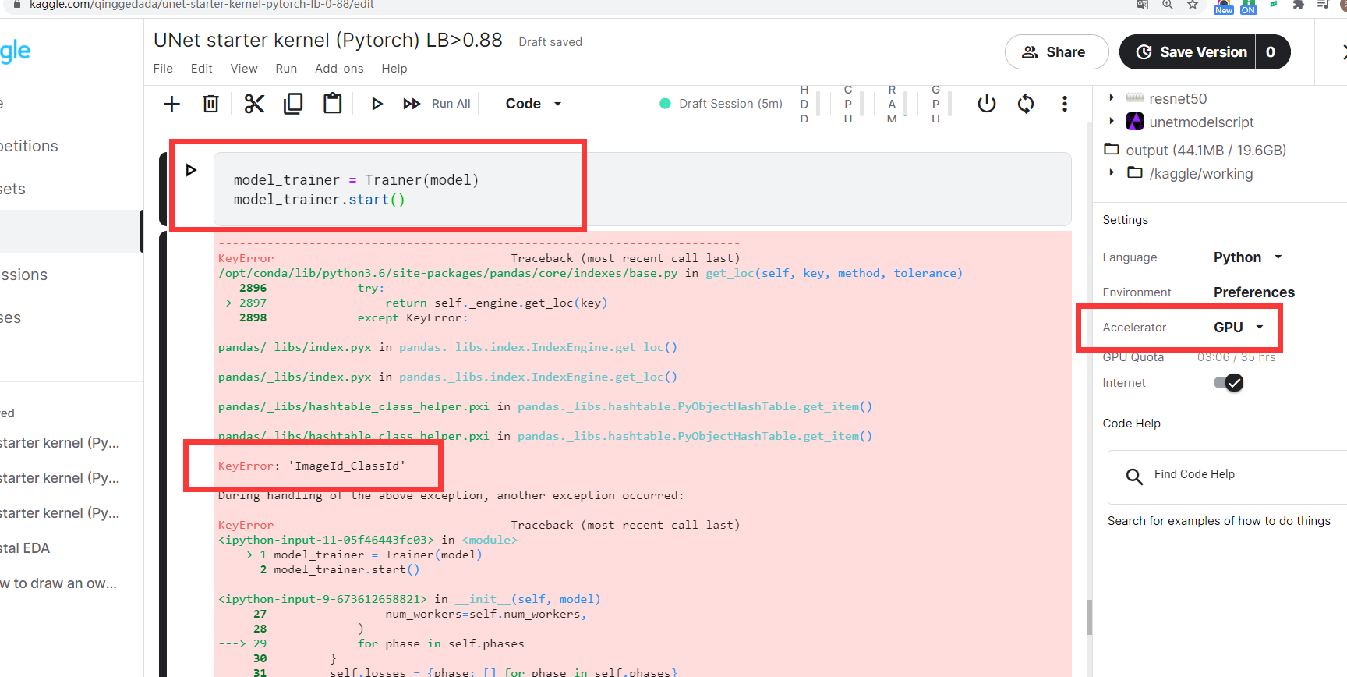This screenshot has height=677, width=1347.
Task: Click Environment Preferences
Action: 1253,292
